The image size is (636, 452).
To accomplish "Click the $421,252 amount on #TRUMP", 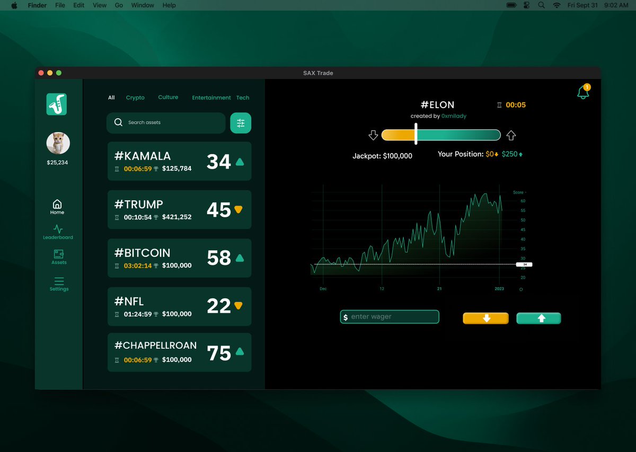I will point(177,217).
